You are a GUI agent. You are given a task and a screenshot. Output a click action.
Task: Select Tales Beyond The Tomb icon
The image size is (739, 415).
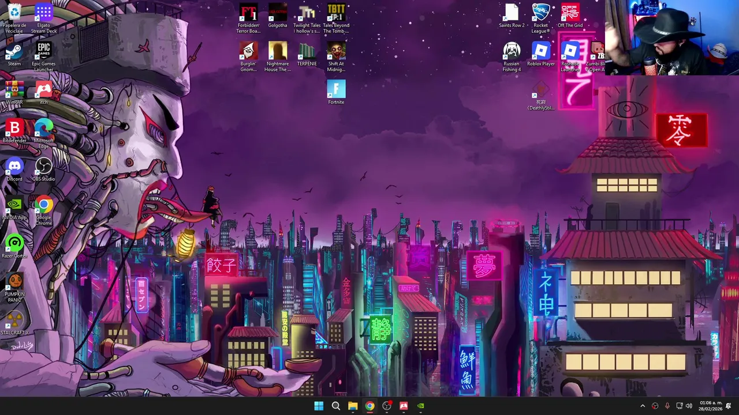(x=336, y=18)
